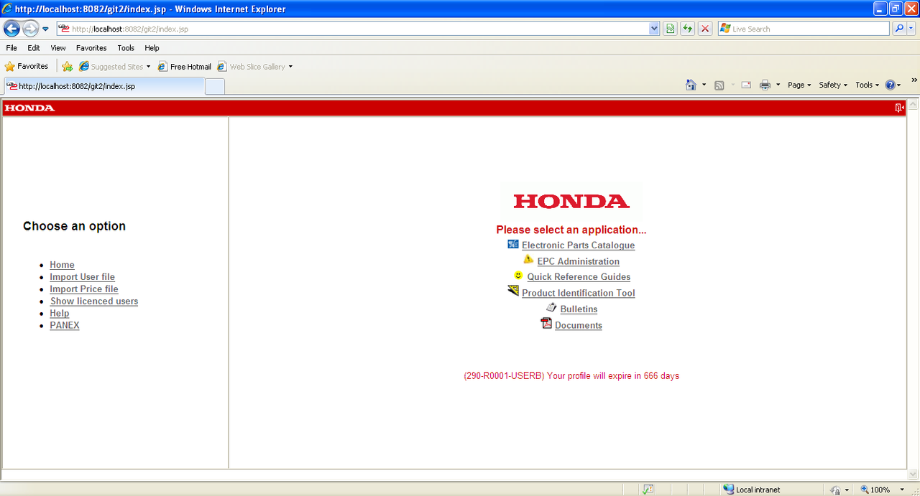Select the localhost index.jsp tab
This screenshot has height=496, width=920.
(104, 86)
